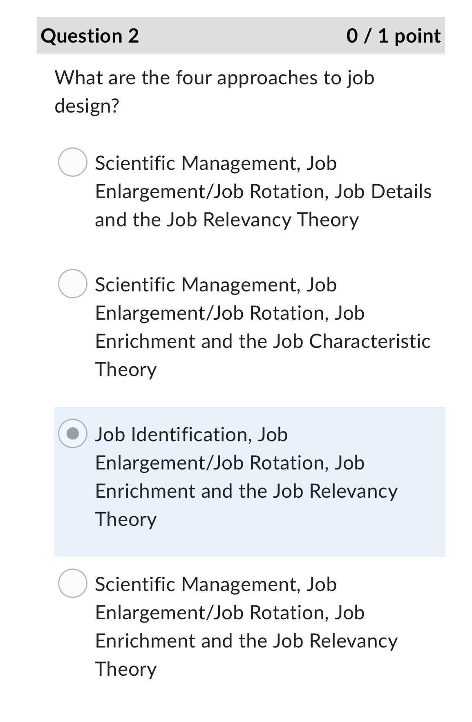Click "Scientific Management, Job" in the first answer

click(216, 163)
